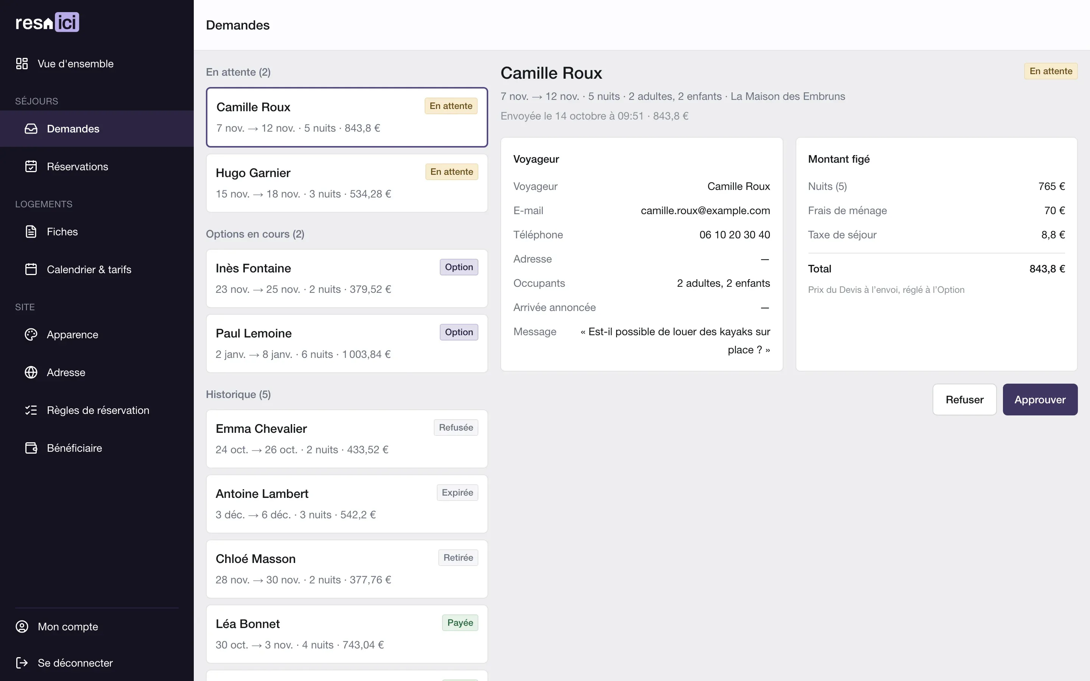Open Inès Fontaine's option card
The image size is (1090, 681).
click(347, 278)
